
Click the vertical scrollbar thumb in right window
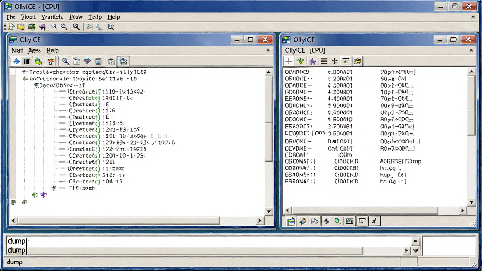click(x=472, y=105)
